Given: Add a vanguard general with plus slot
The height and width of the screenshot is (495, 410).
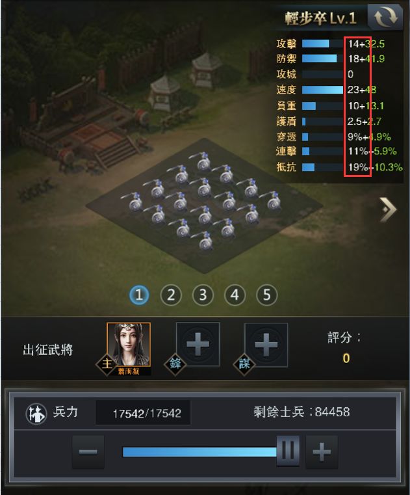Looking at the screenshot, I should click(198, 344).
